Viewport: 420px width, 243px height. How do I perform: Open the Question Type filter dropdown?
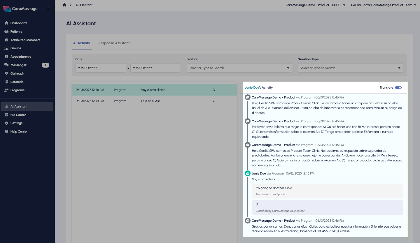tap(350, 68)
